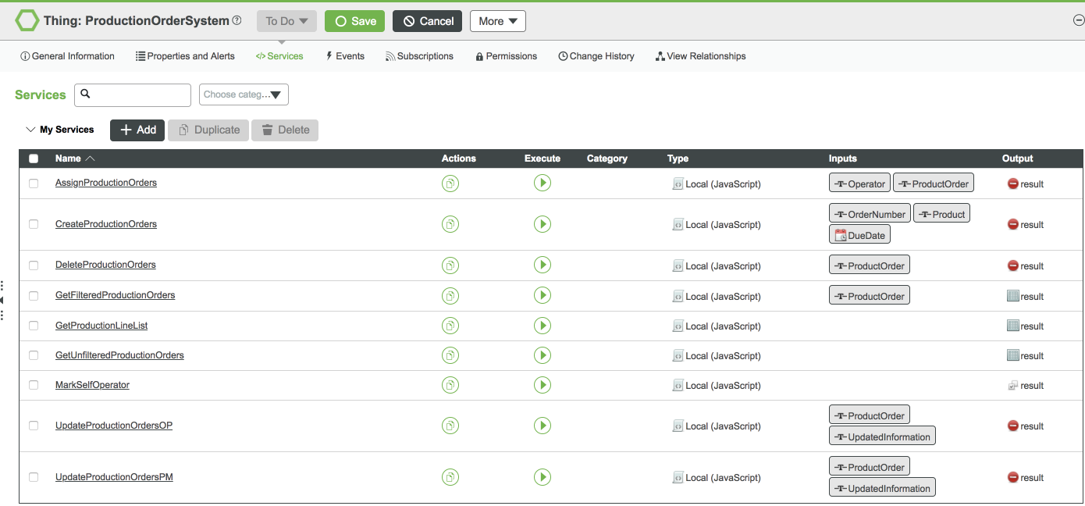Open the To Do dropdown
The image size is (1085, 506).
coord(286,21)
